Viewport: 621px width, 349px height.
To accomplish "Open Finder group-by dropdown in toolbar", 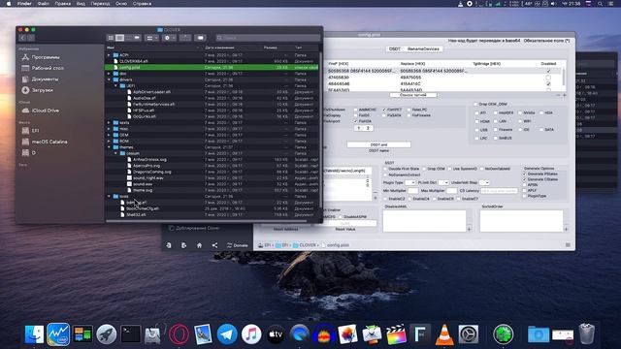I will pyautogui.click(x=151, y=38).
